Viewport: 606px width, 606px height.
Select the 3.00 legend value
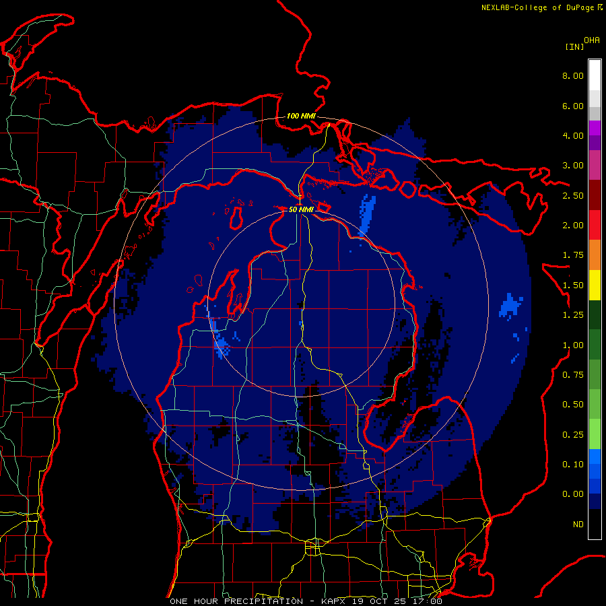coord(573,166)
